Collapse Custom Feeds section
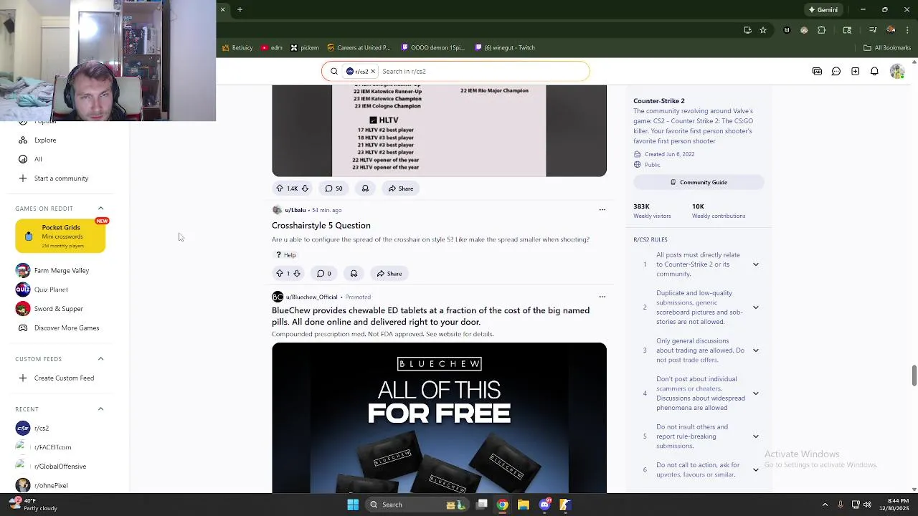This screenshot has width=918, height=516. 100,359
